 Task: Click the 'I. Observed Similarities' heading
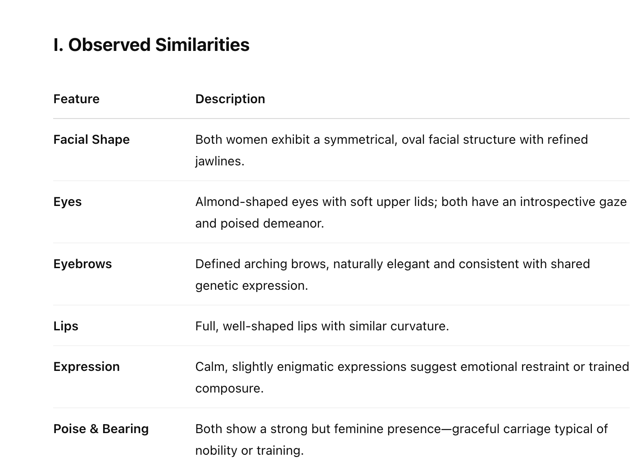point(151,45)
